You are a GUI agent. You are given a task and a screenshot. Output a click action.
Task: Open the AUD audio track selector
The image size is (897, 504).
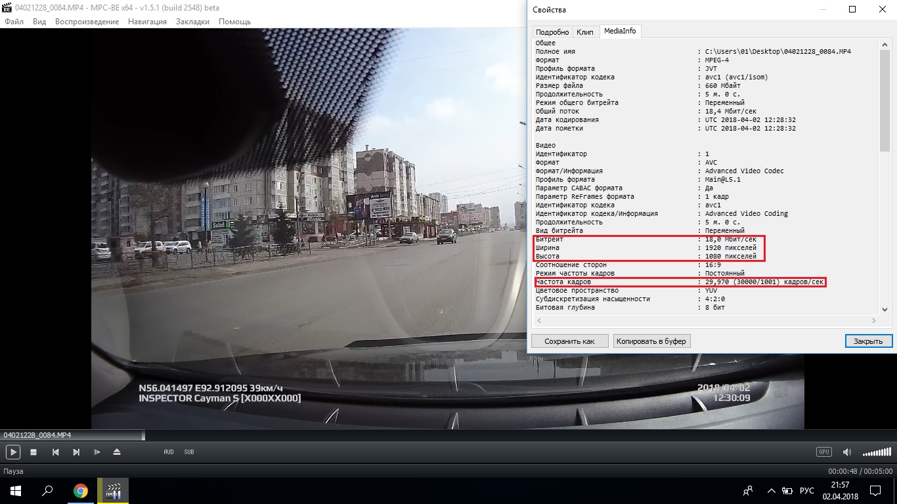point(169,452)
